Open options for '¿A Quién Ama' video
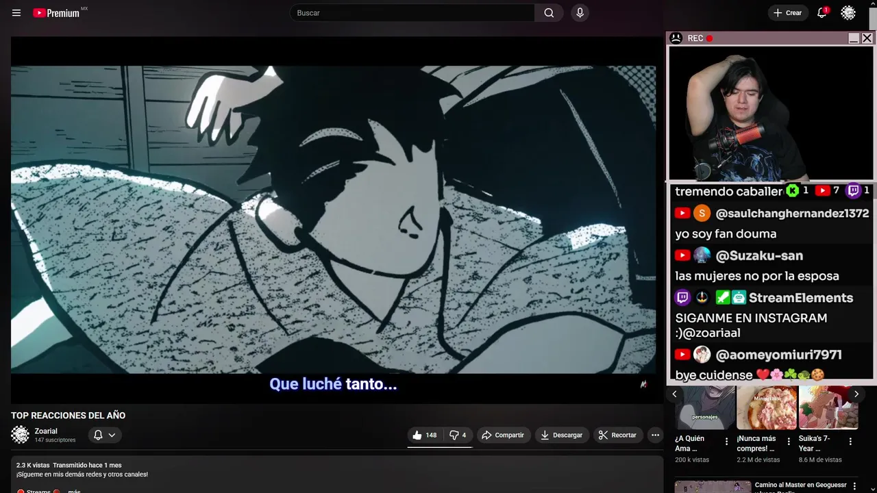 (x=727, y=442)
